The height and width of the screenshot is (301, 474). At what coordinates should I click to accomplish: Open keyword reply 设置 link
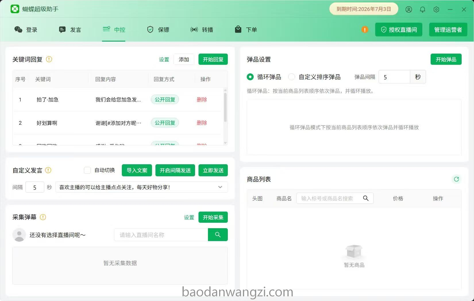coord(164,59)
